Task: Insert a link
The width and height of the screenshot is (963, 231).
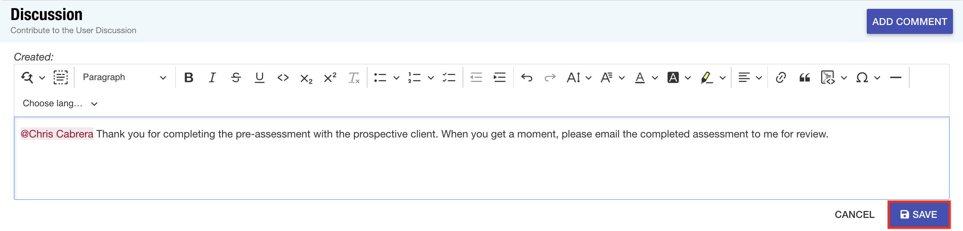Action: click(x=781, y=78)
